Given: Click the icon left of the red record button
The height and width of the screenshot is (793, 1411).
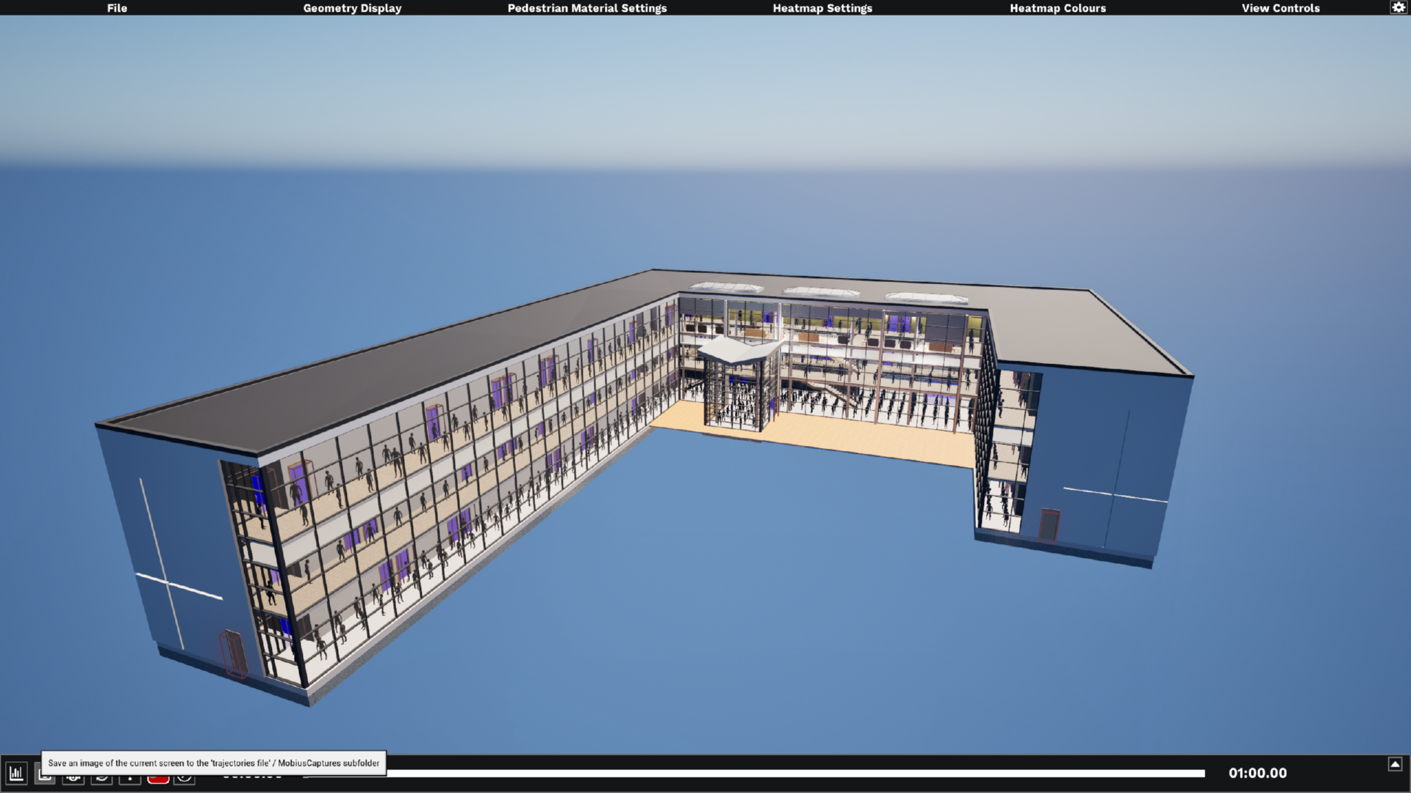Looking at the screenshot, I should point(129,777).
